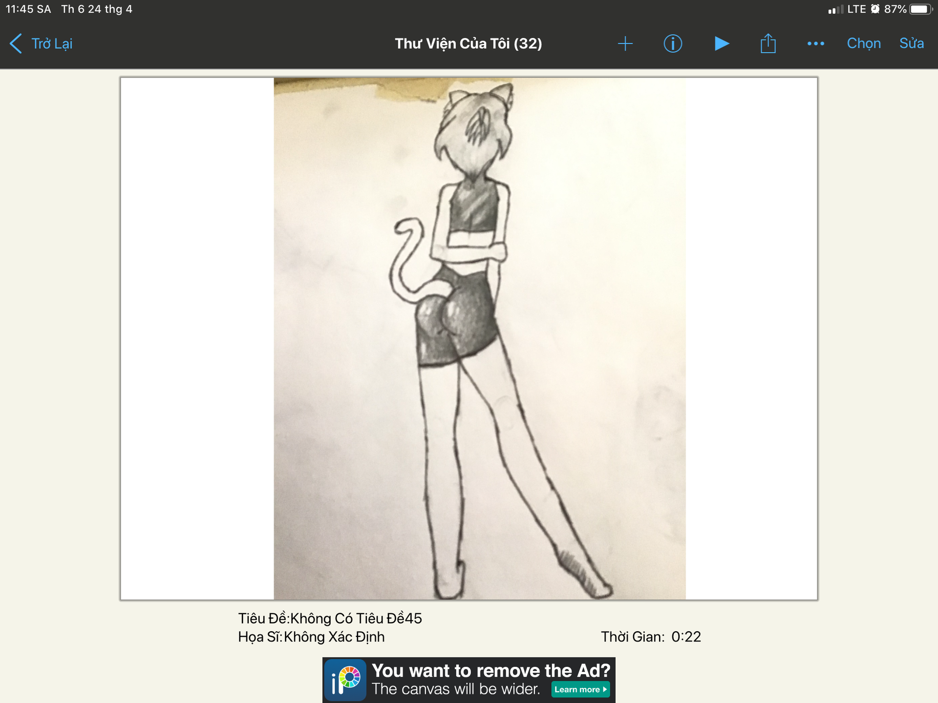The width and height of the screenshot is (938, 703).
Task: Tap Sửa to edit artwork
Action: point(911,43)
